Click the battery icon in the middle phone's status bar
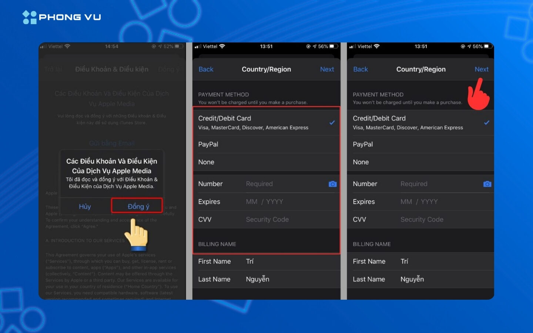Image resolution: width=533 pixels, height=333 pixels. [334, 46]
